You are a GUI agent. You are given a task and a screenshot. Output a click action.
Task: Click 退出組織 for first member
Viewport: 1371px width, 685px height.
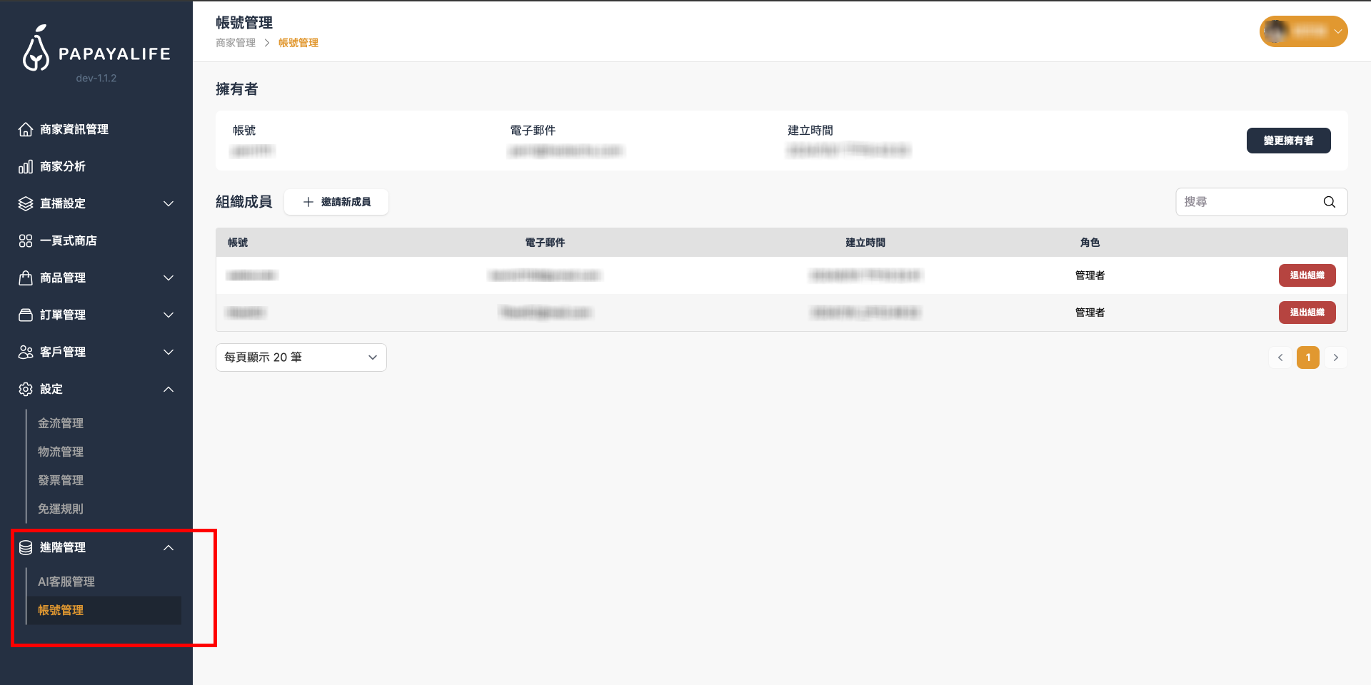1307,275
